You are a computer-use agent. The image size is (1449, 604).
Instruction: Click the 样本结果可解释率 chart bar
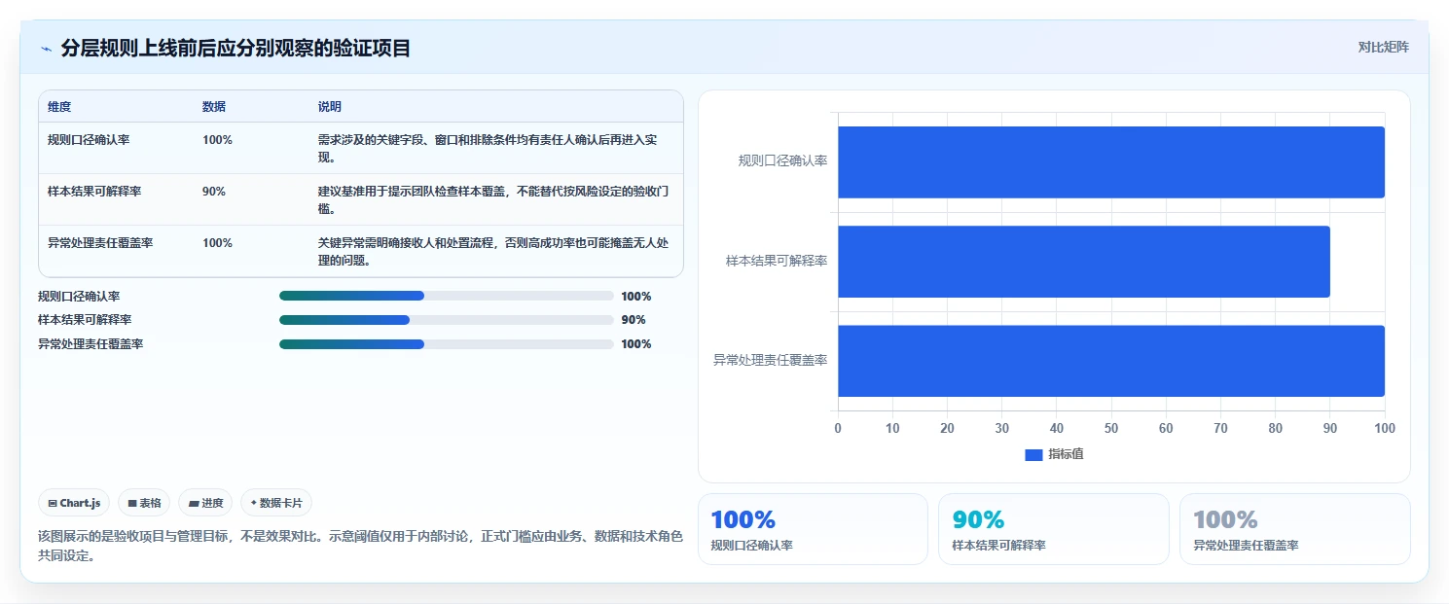click(x=1083, y=262)
